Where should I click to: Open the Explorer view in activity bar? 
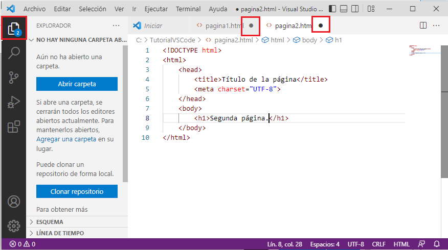pos(14,29)
